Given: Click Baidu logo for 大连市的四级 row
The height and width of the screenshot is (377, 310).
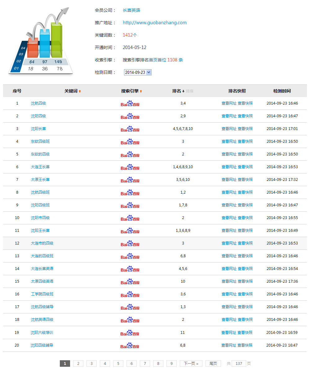Looking at the screenshot, I should [x=130, y=243].
